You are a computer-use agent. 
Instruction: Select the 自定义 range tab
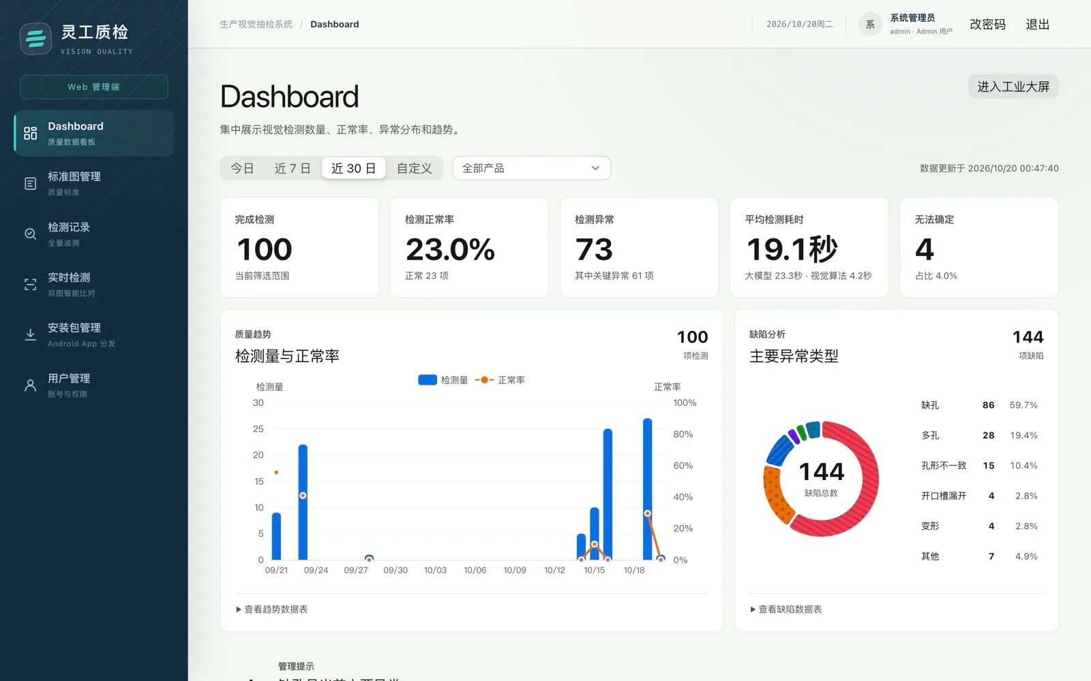point(415,168)
